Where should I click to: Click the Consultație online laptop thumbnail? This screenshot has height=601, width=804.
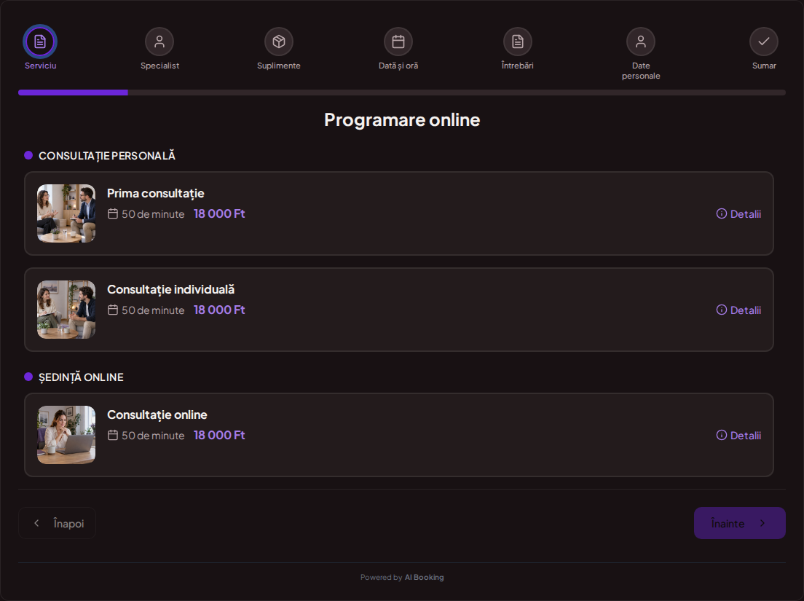[x=66, y=435]
